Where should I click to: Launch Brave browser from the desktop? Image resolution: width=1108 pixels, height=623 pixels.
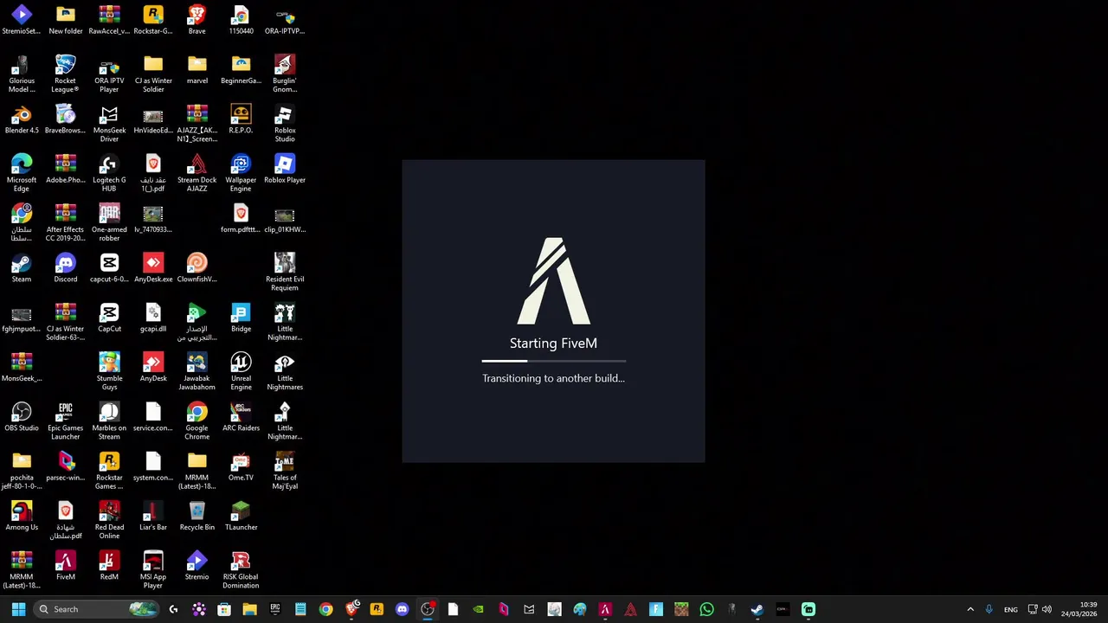point(196,20)
